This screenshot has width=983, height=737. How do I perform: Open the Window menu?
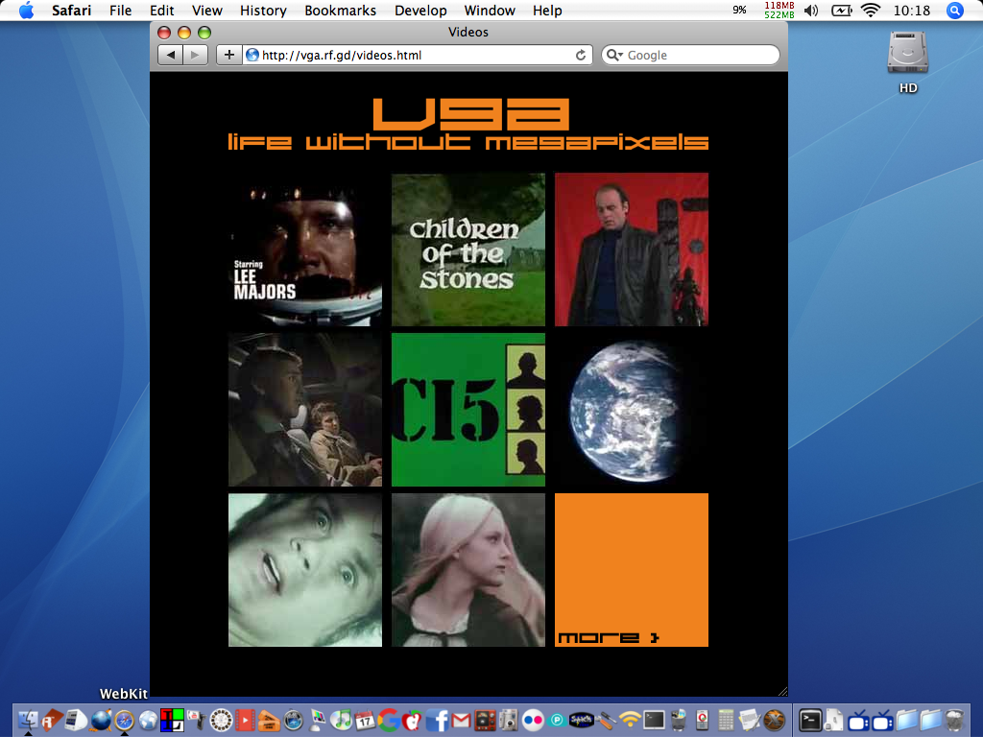(490, 11)
